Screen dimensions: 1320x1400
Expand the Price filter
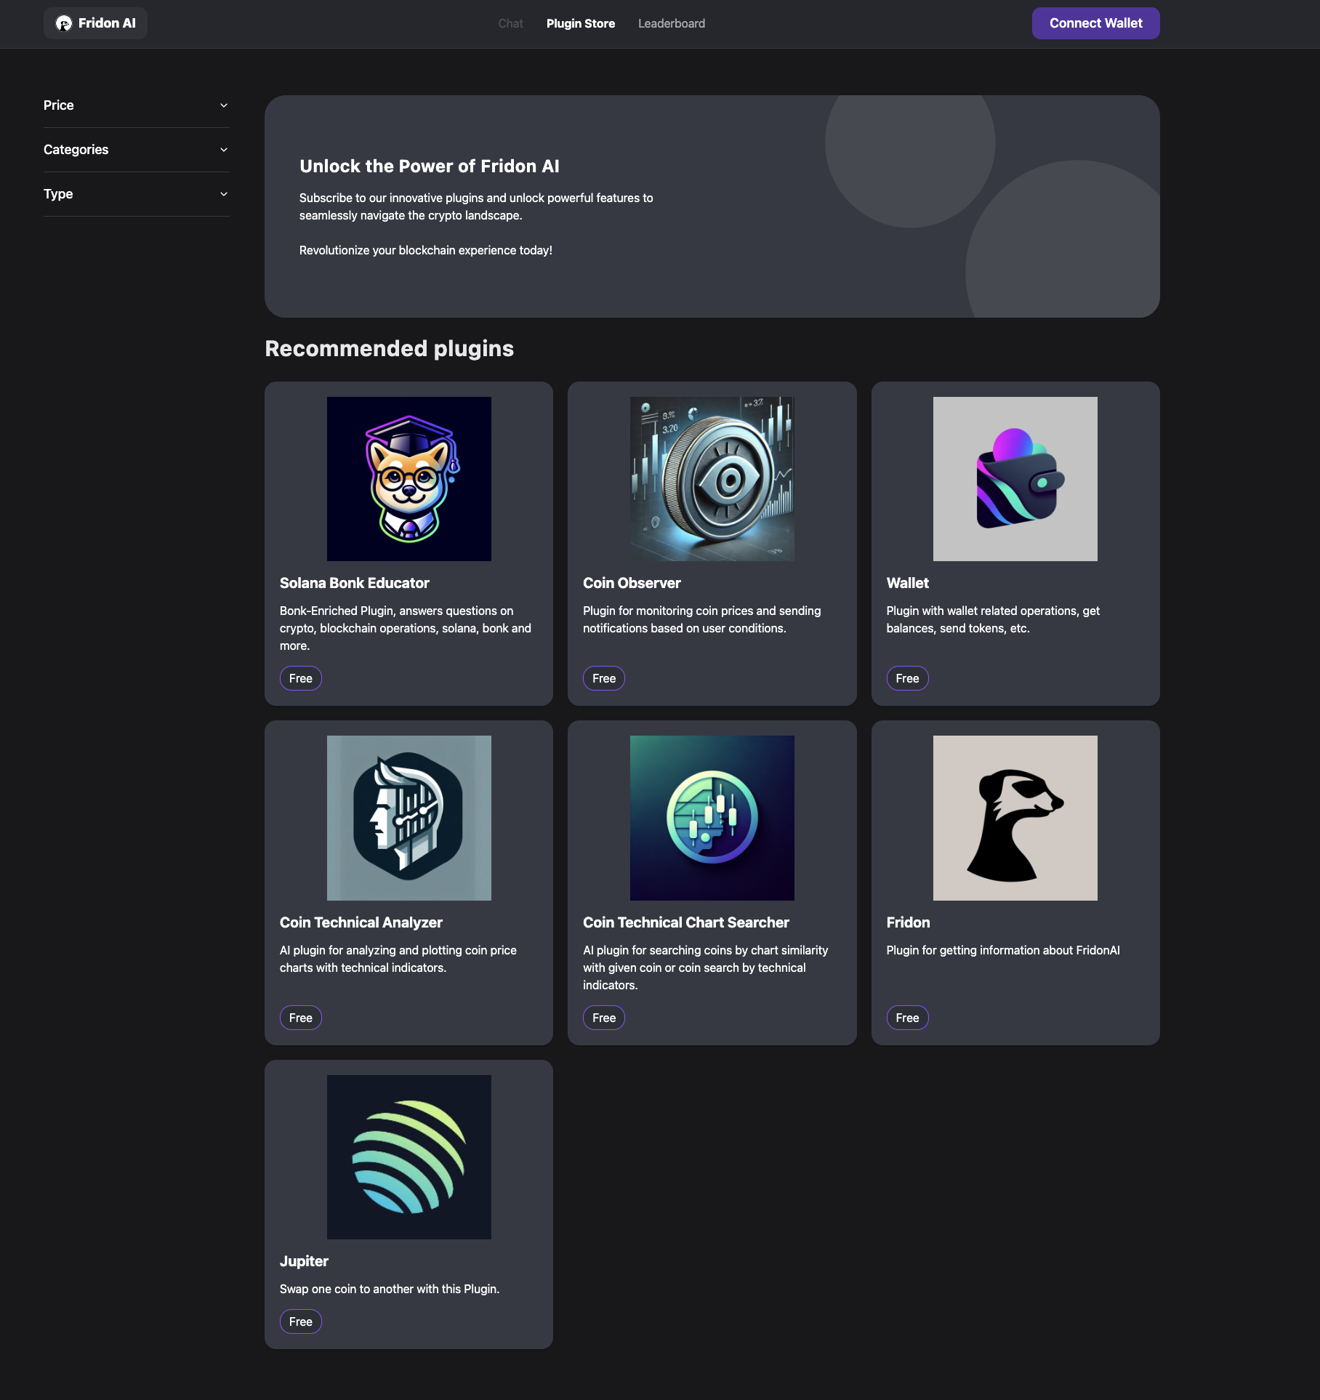pyautogui.click(x=136, y=105)
